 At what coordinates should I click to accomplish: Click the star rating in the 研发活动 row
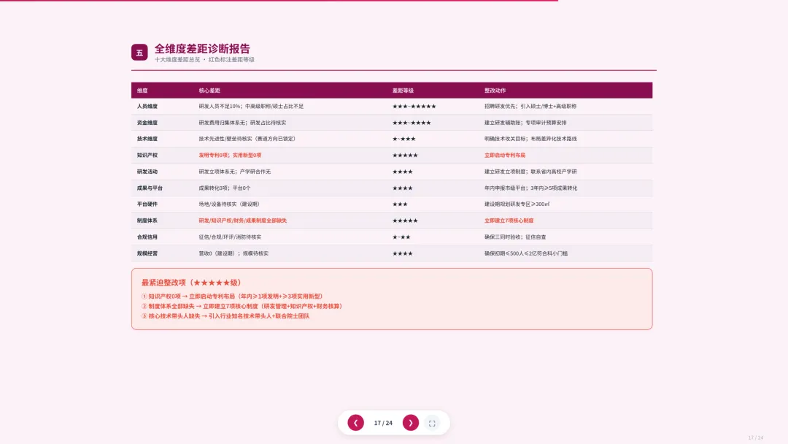pos(403,172)
